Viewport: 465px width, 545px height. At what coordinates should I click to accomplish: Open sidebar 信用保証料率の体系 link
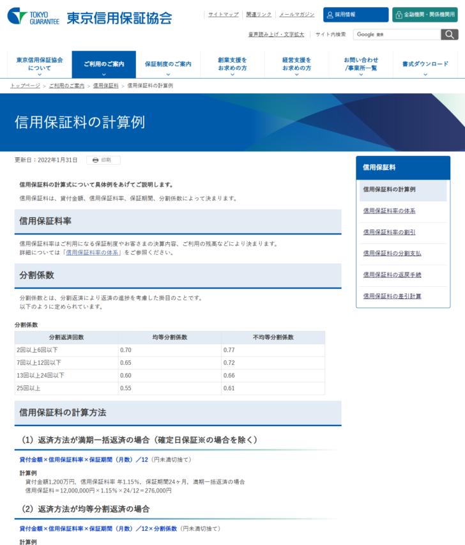tap(389, 211)
